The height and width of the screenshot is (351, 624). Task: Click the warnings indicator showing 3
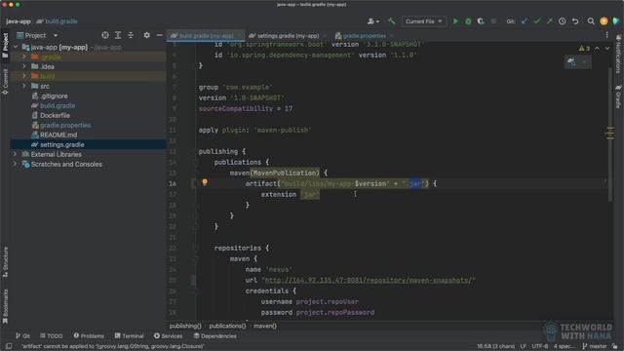point(584,48)
